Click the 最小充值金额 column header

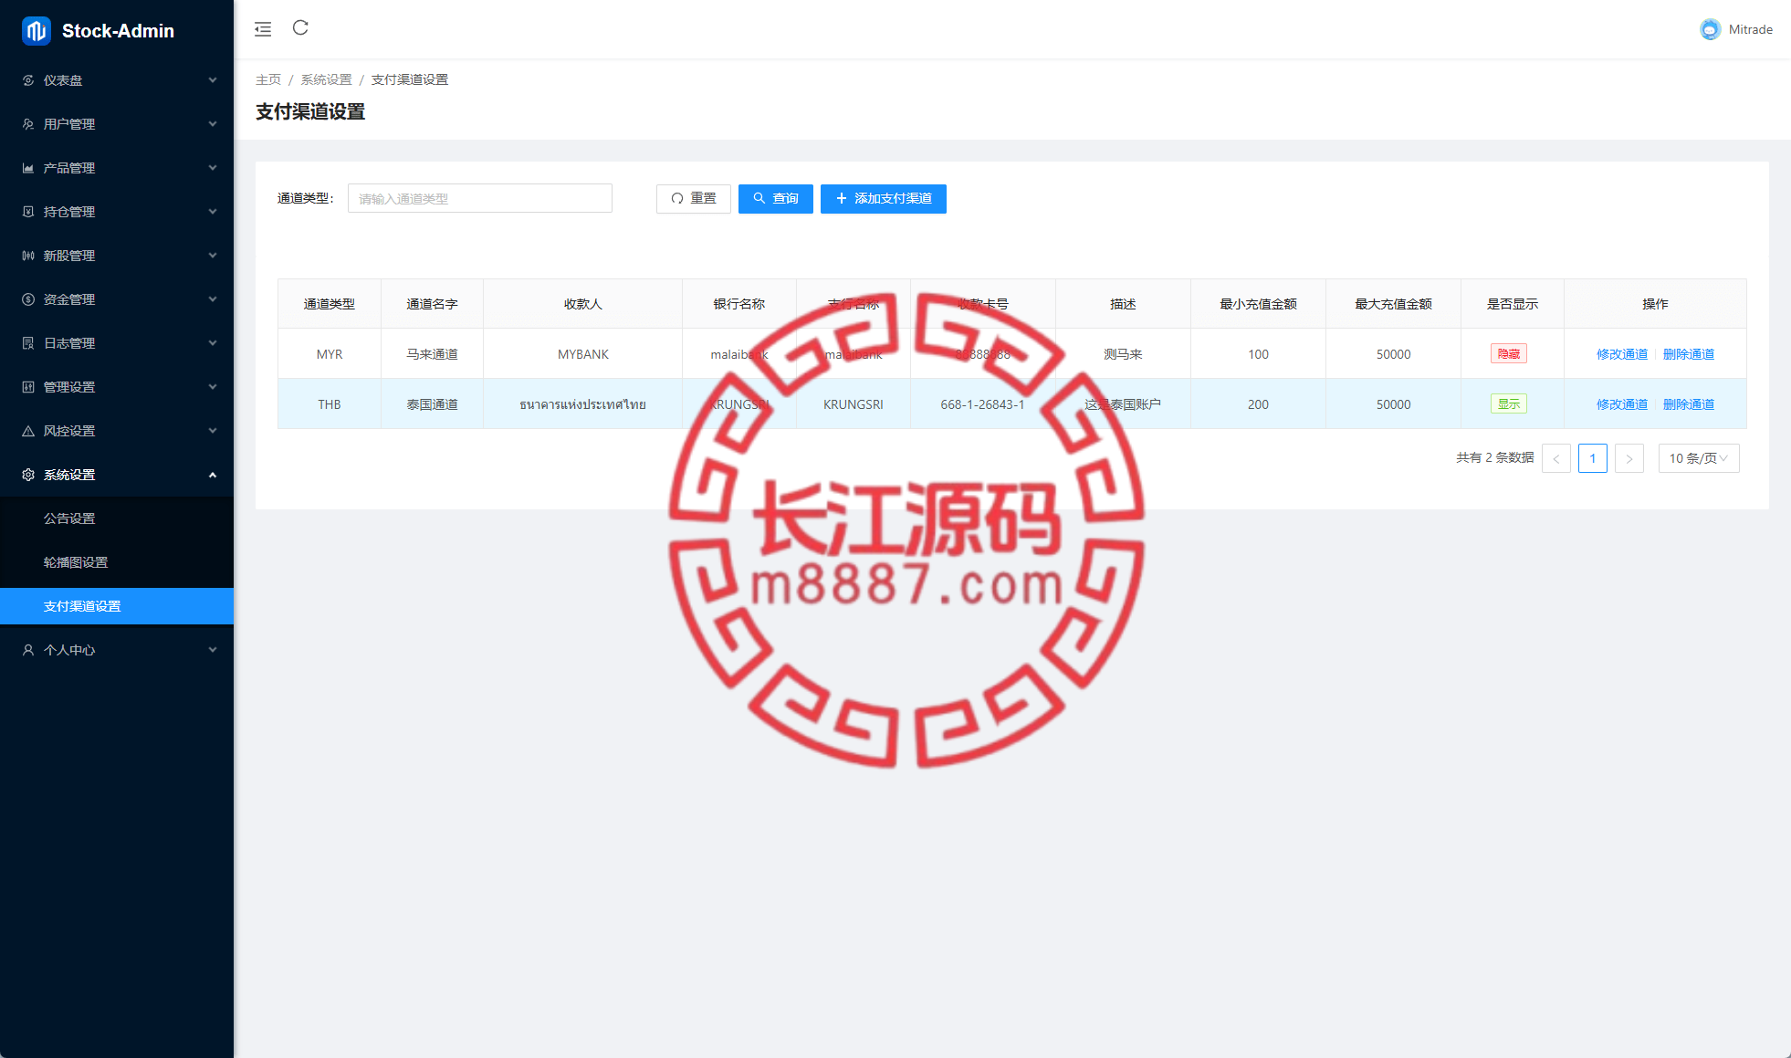(x=1258, y=304)
